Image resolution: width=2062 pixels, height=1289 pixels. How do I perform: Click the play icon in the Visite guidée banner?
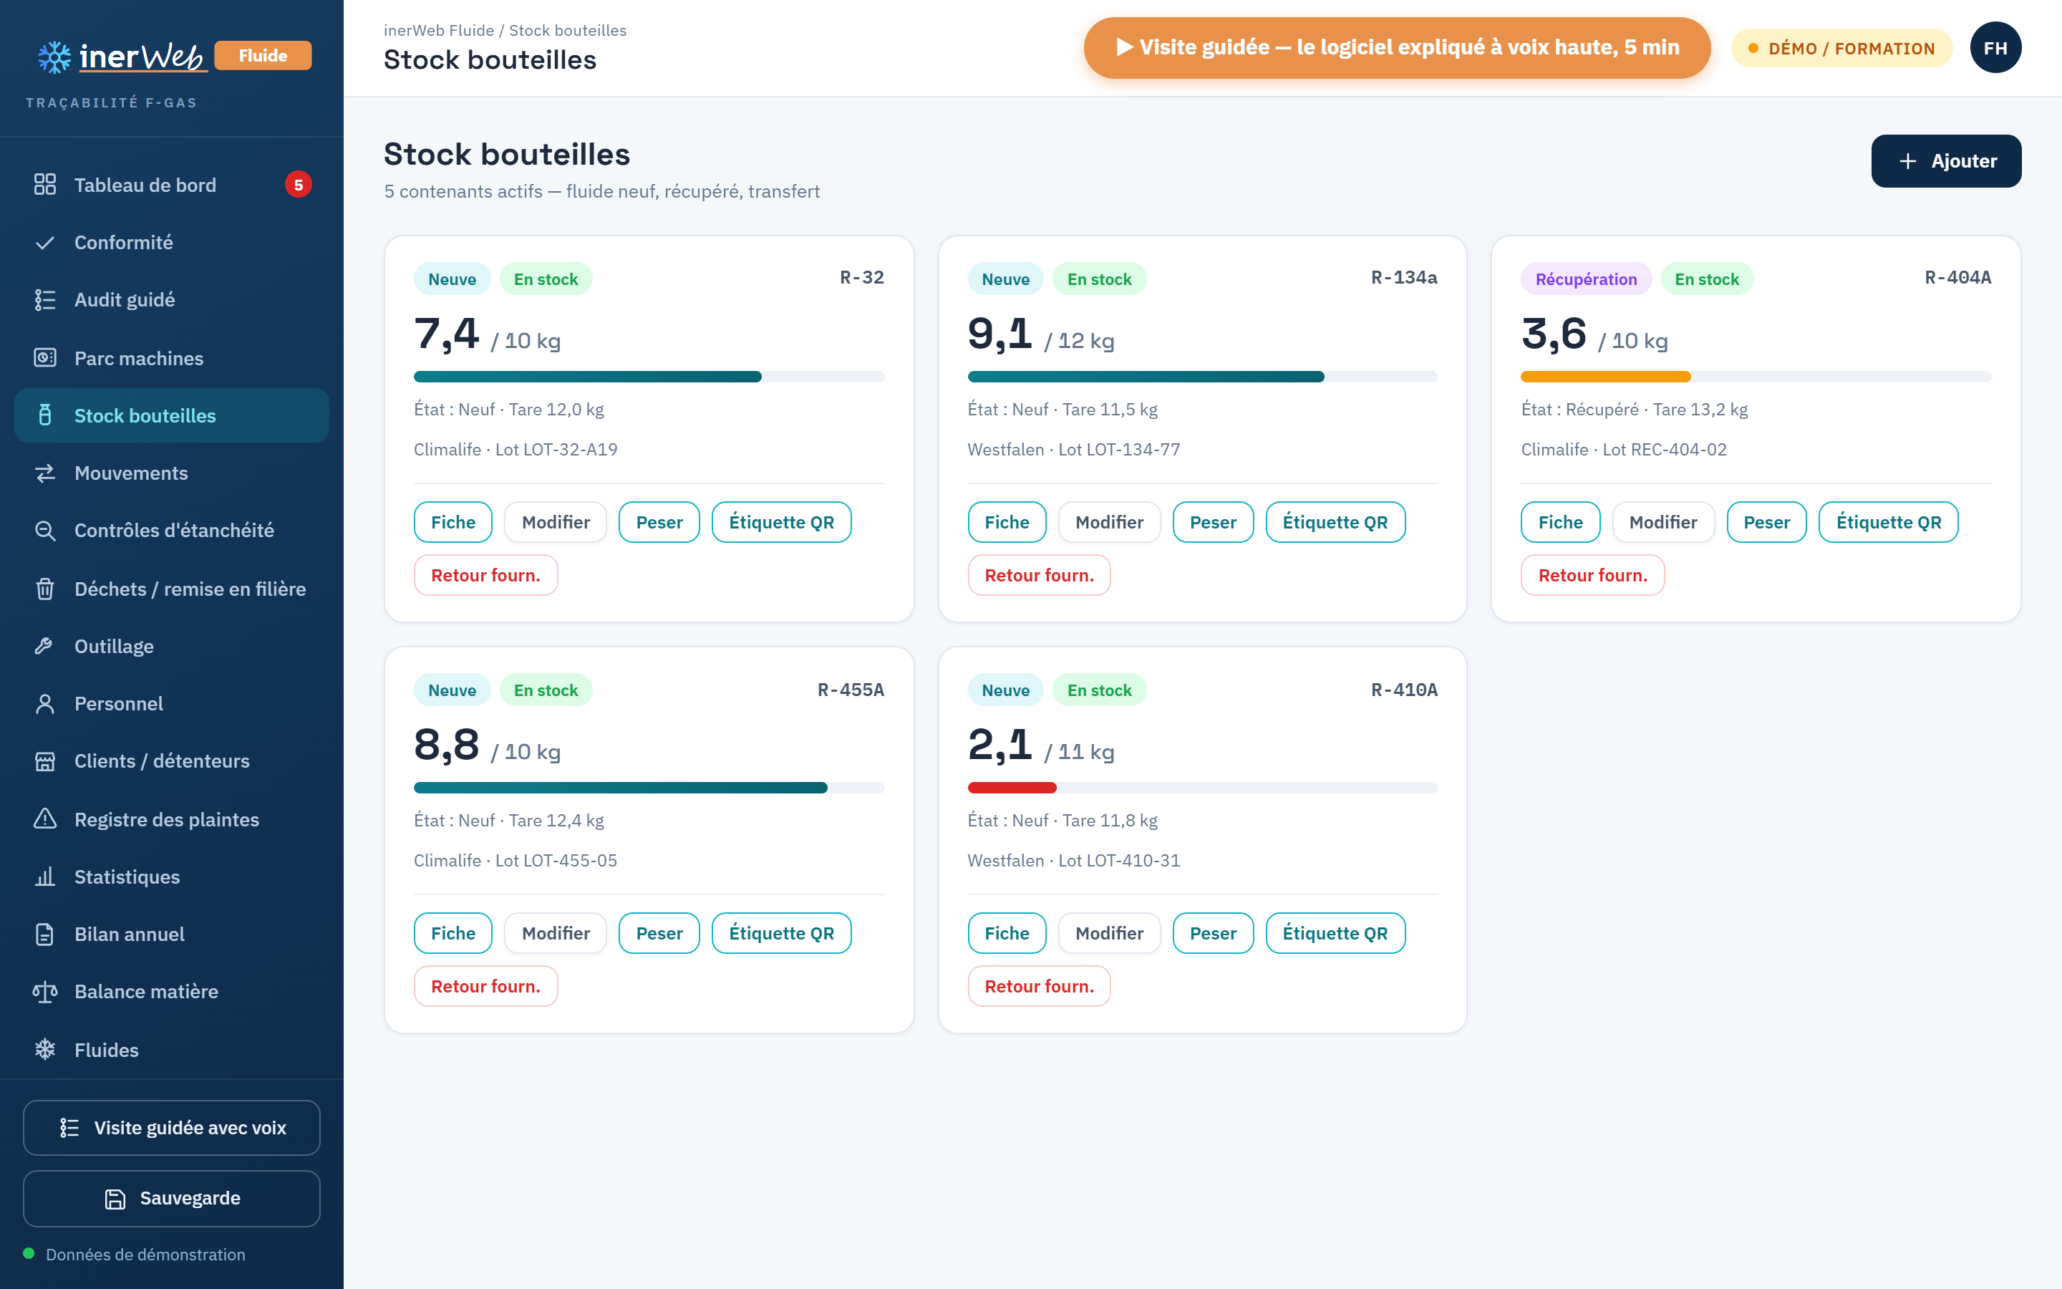pyautogui.click(x=1125, y=47)
